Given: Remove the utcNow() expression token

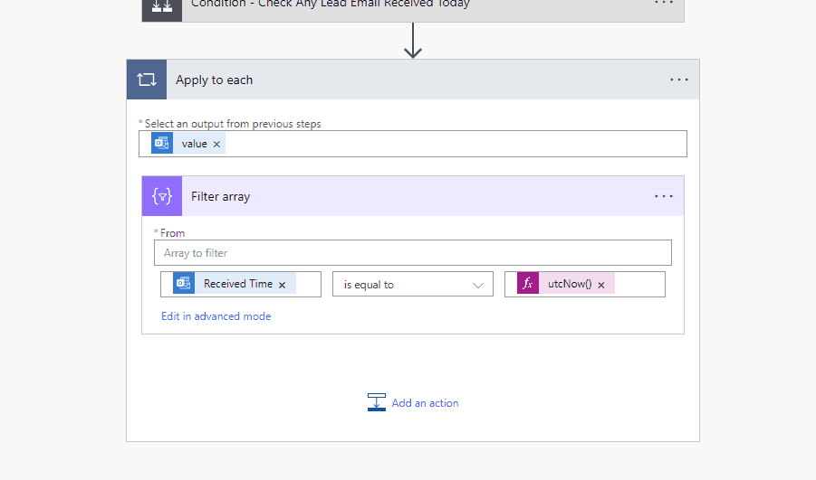Looking at the screenshot, I should 601,285.
